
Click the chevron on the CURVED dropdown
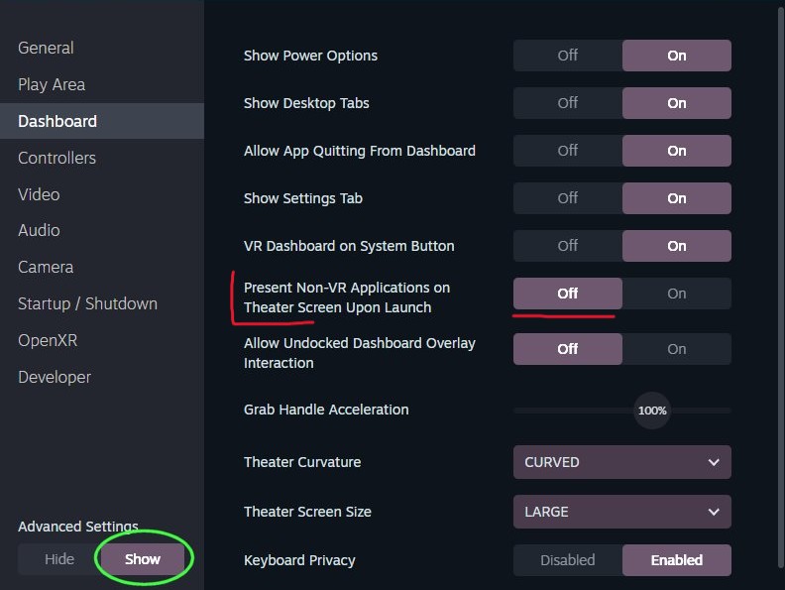click(714, 462)
